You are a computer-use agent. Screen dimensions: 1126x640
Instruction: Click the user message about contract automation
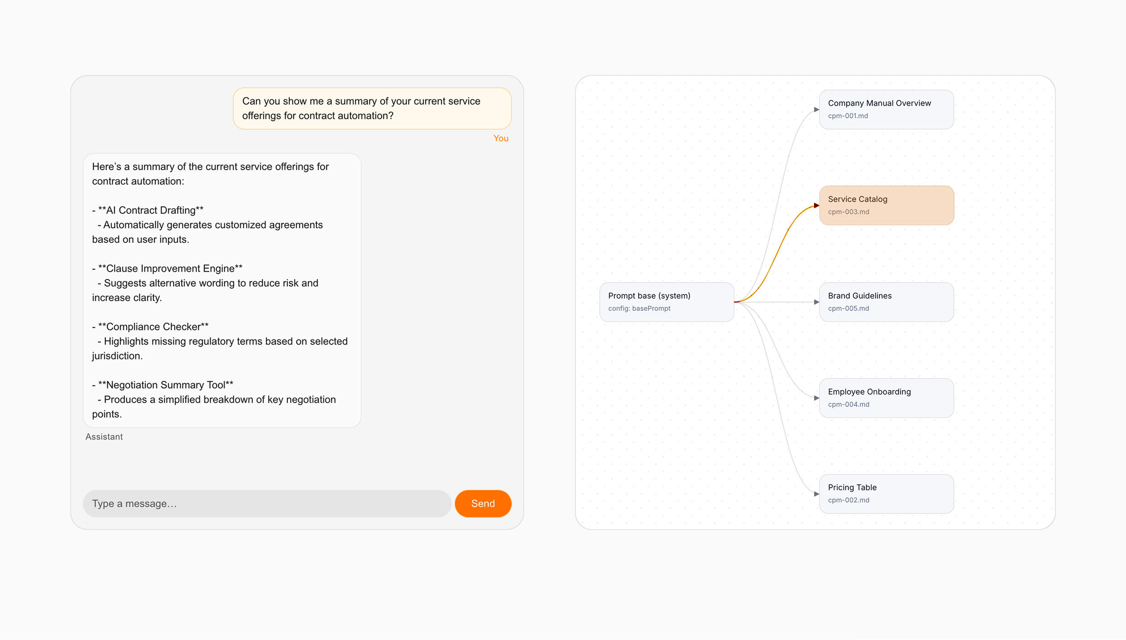pyautogui.click(x=372, y=108)
